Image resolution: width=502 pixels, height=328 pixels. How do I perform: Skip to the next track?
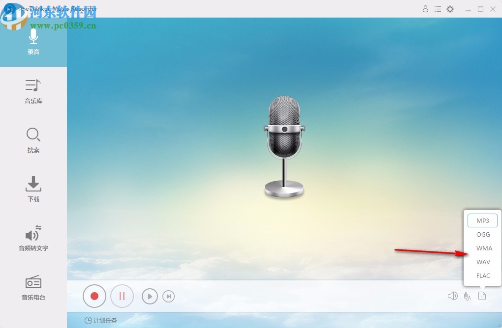pyautogui.click(x=169, y=297)
